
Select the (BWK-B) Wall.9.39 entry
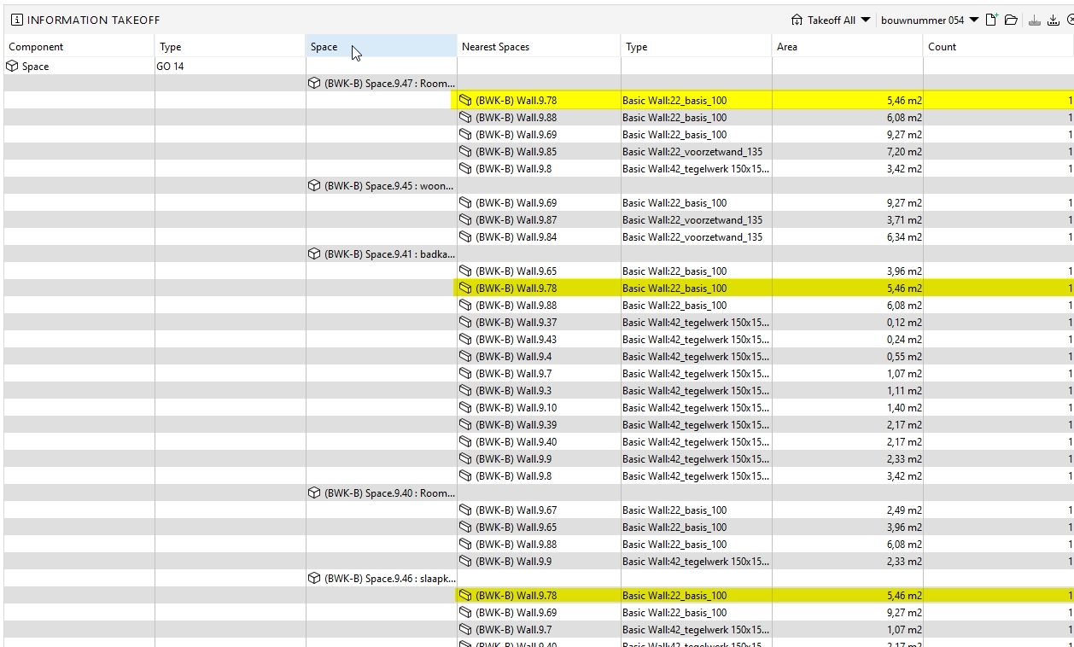coord(516,424)
